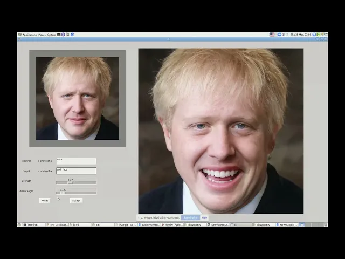Screen dimensions: 345x259
Task: Click the flag keyboard layout indicator
Action: (x=272, y=35)
